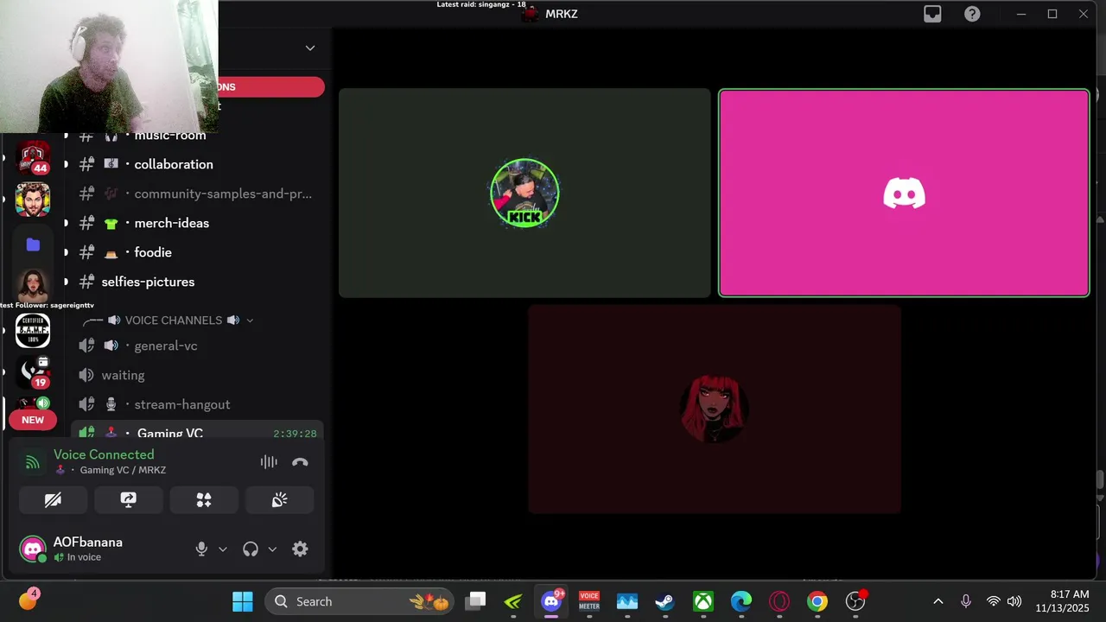Open Microsoft Edge from the taskbar
This screenshot has width=1106, height=622.
point(741,601)
